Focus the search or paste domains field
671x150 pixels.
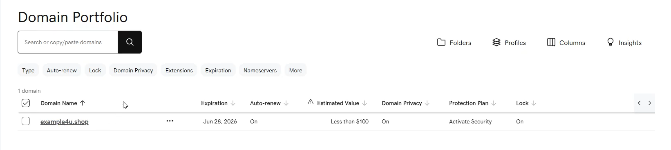(x=68, y=42)
